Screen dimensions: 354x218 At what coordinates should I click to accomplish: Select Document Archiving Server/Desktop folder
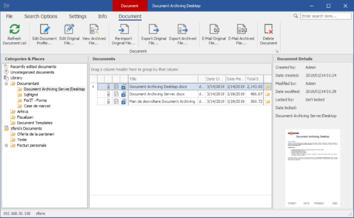point(54,89)
